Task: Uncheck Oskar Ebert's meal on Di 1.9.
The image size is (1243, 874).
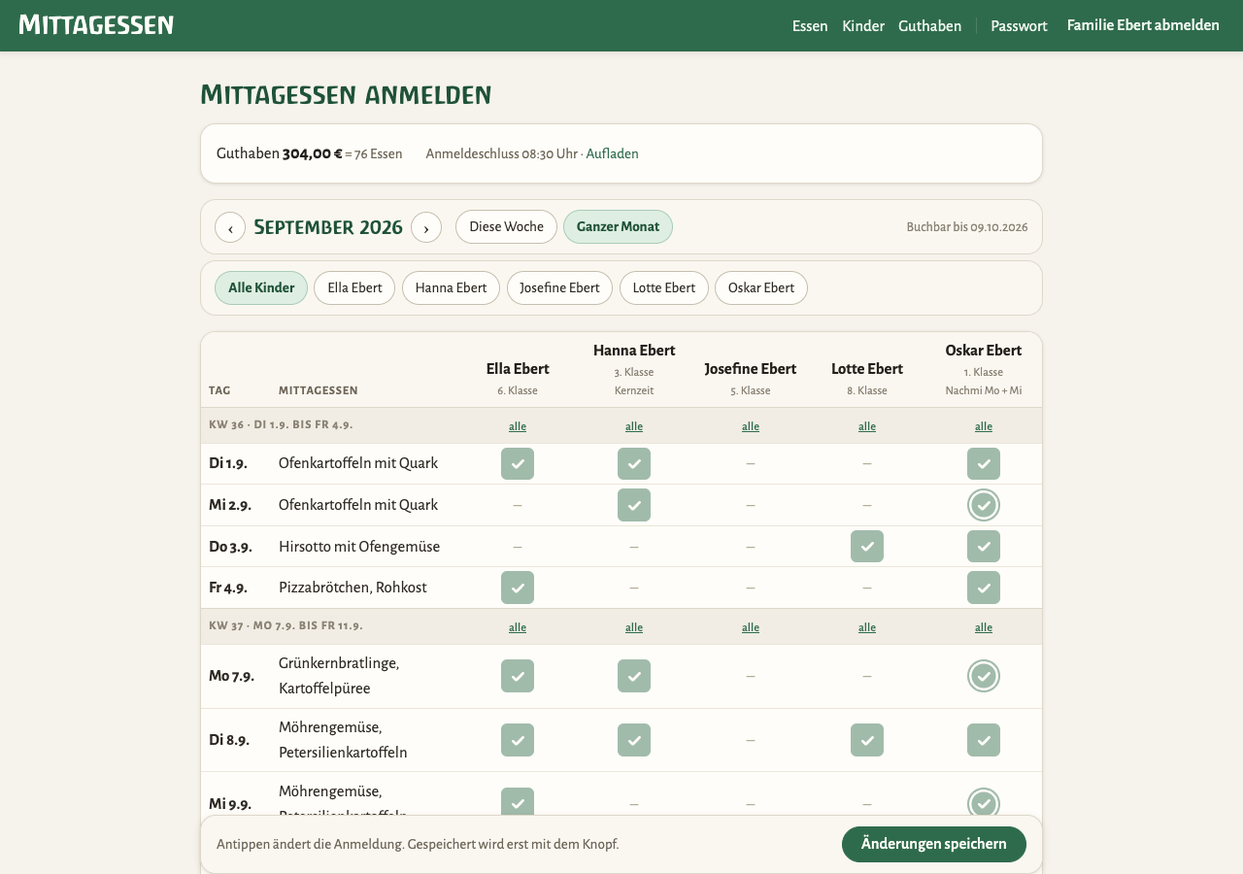Action: (984, 464)
